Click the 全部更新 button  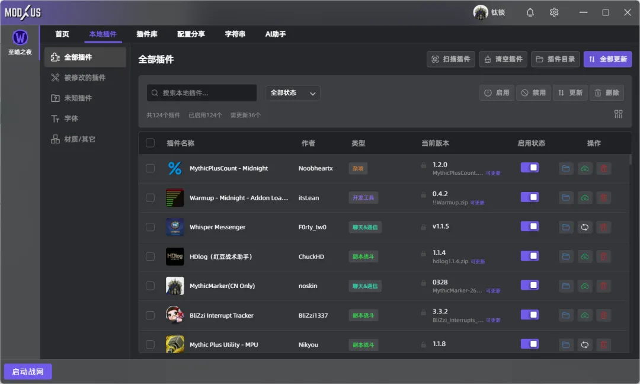pyautogui.click(x=608, y=59)
